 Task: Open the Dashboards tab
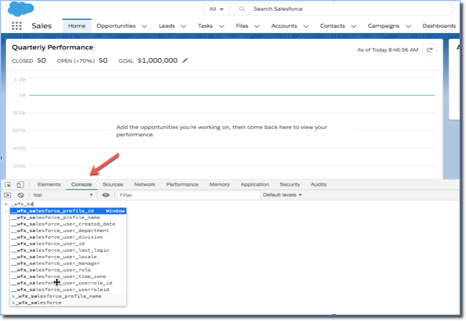point(439,26)
